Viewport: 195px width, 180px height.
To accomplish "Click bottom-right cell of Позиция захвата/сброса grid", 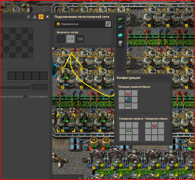I will tap(135, 106).
